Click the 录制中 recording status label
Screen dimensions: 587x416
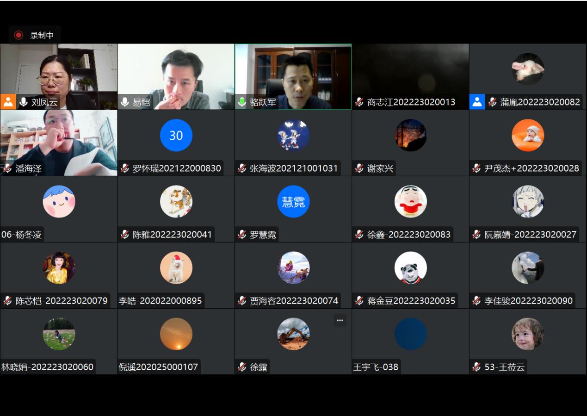pos(42,35)
